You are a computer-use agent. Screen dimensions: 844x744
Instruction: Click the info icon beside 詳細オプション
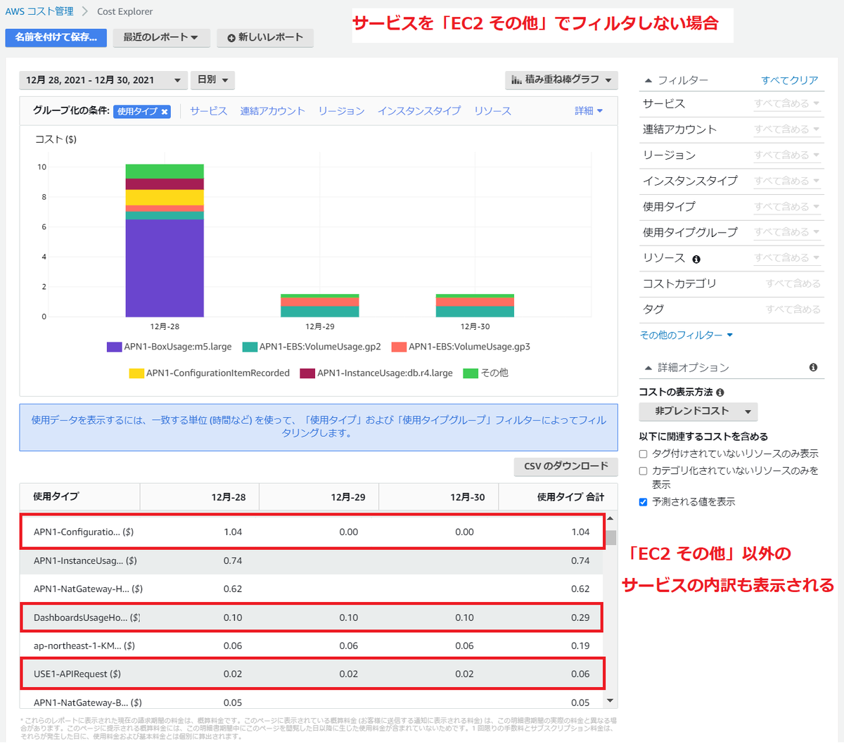pos(813,367)
